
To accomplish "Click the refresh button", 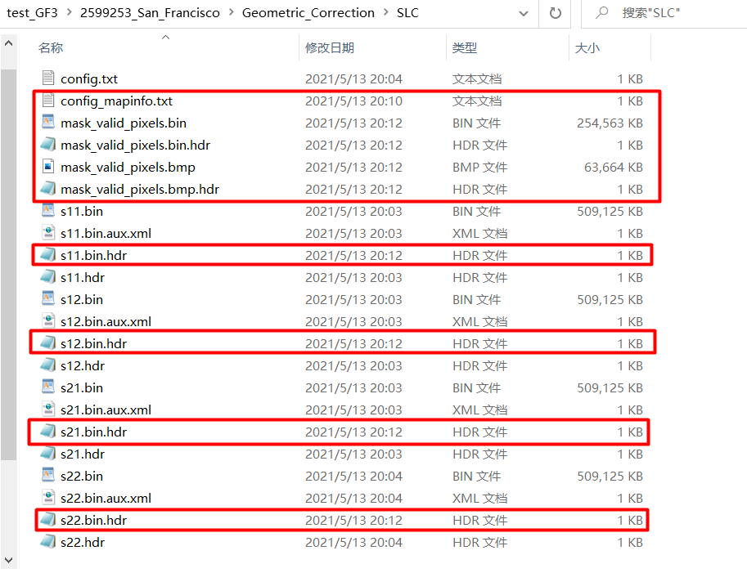I will [x=556, y=13].
